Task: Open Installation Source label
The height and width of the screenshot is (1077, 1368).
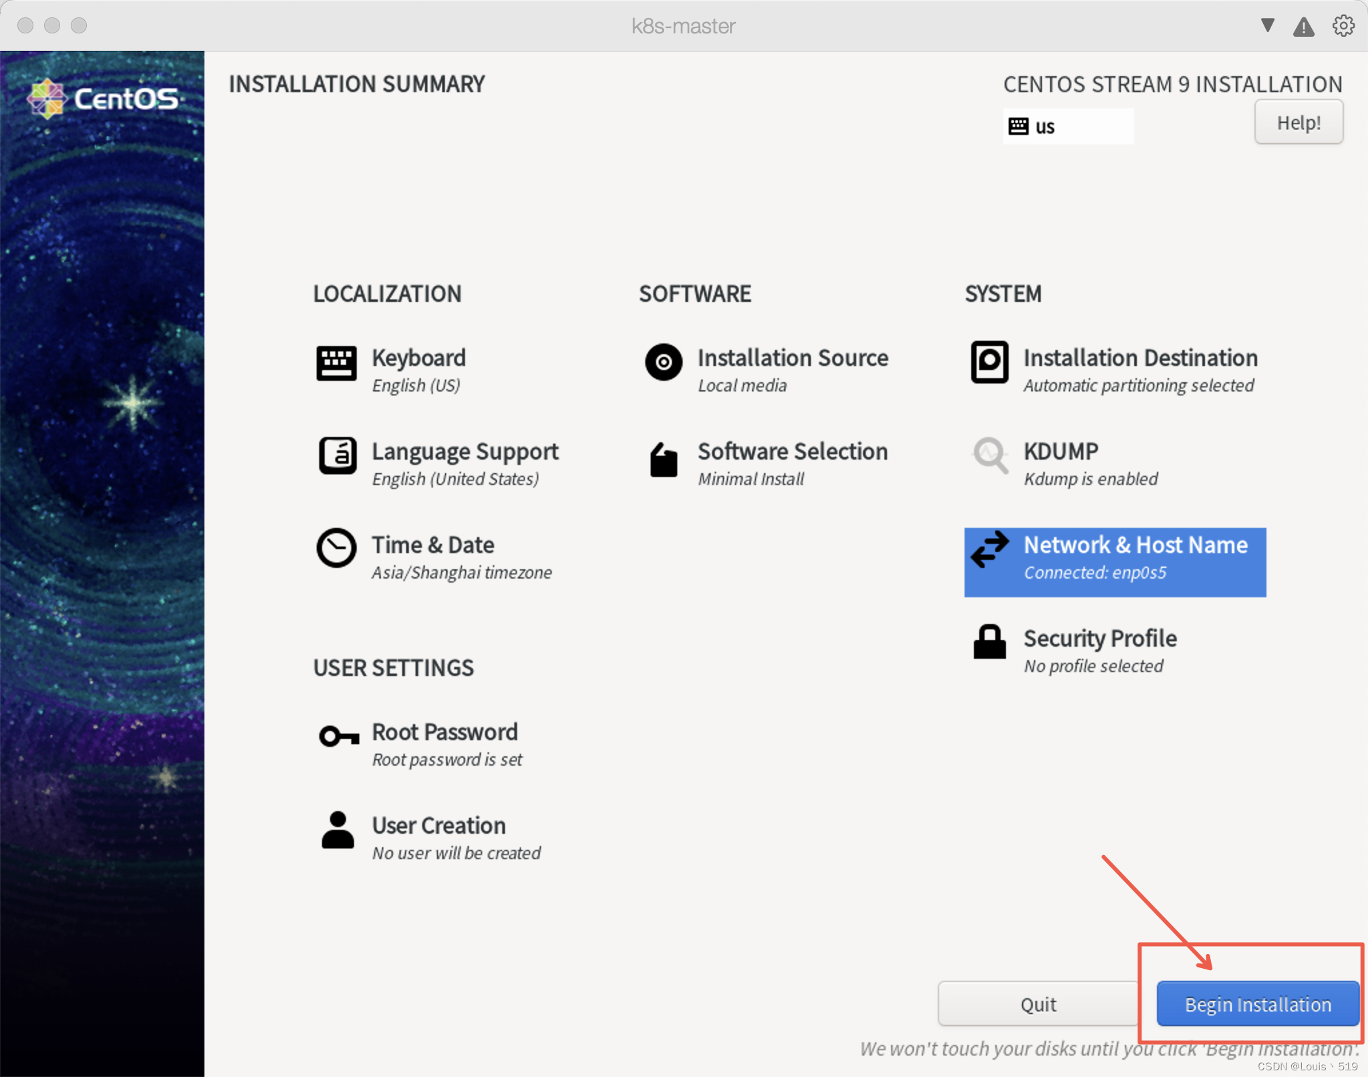Action: coord(793,358)
